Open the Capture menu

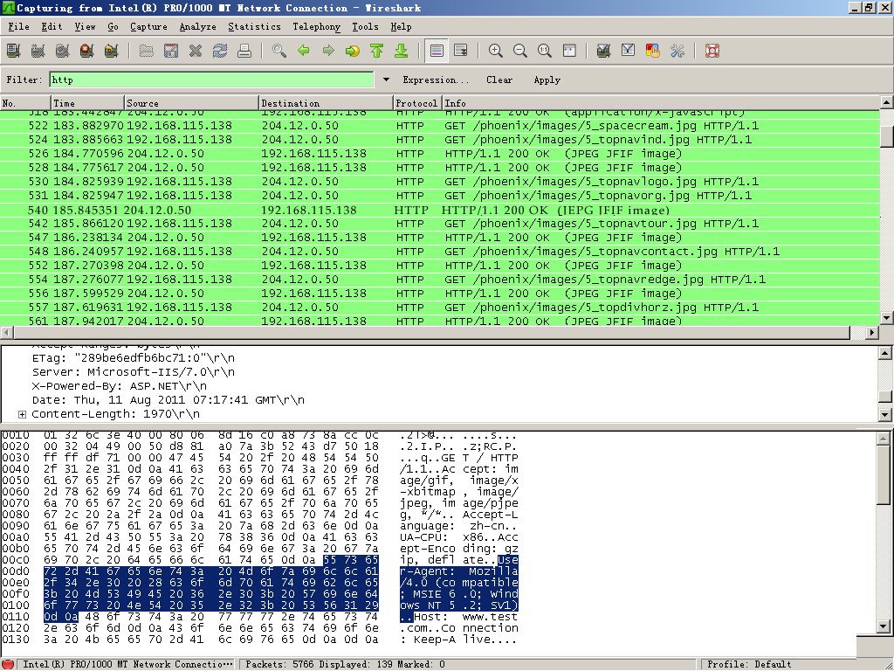coord(148,27)
